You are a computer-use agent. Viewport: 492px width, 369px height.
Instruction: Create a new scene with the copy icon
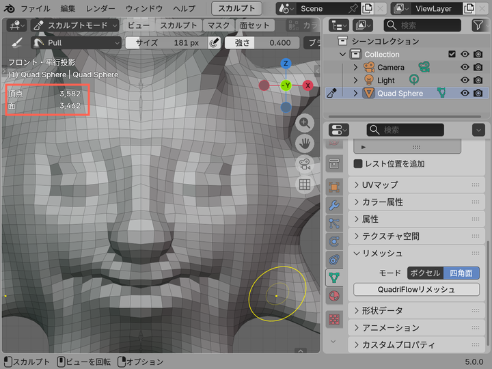click(367, 8)
